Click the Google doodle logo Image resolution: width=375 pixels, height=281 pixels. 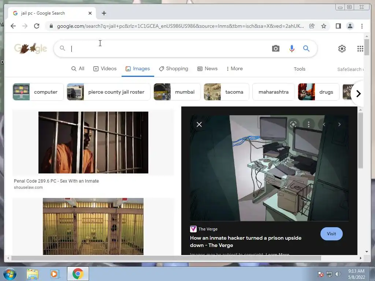tap(30, 49)
